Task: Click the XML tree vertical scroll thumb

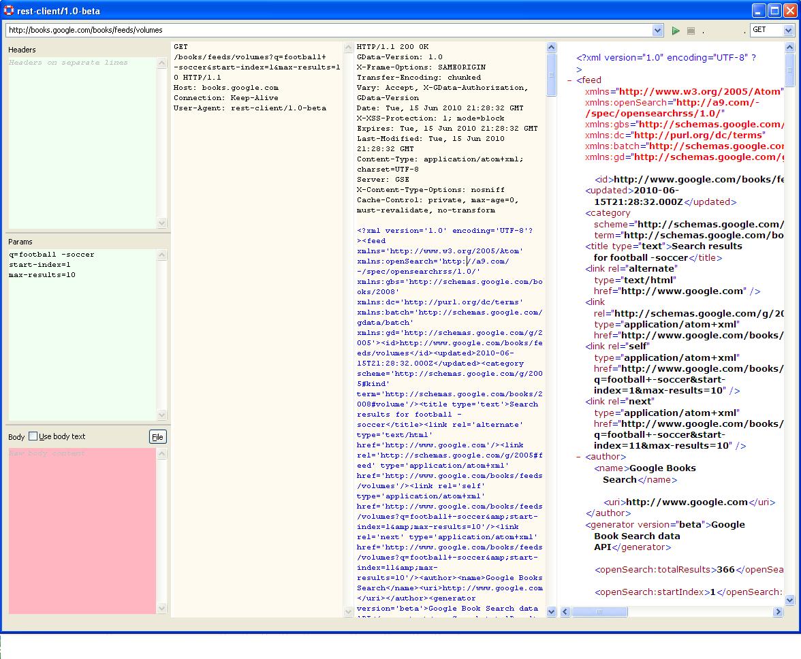Action: tap(789, 69)
